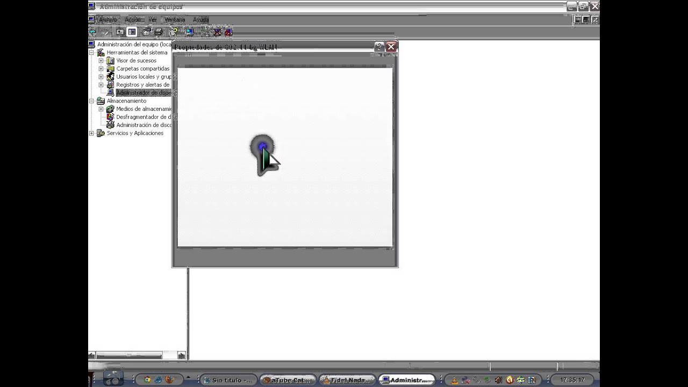The image size is (688, 387).
Task: Open the Ver menu
Action: click(153, 19)
